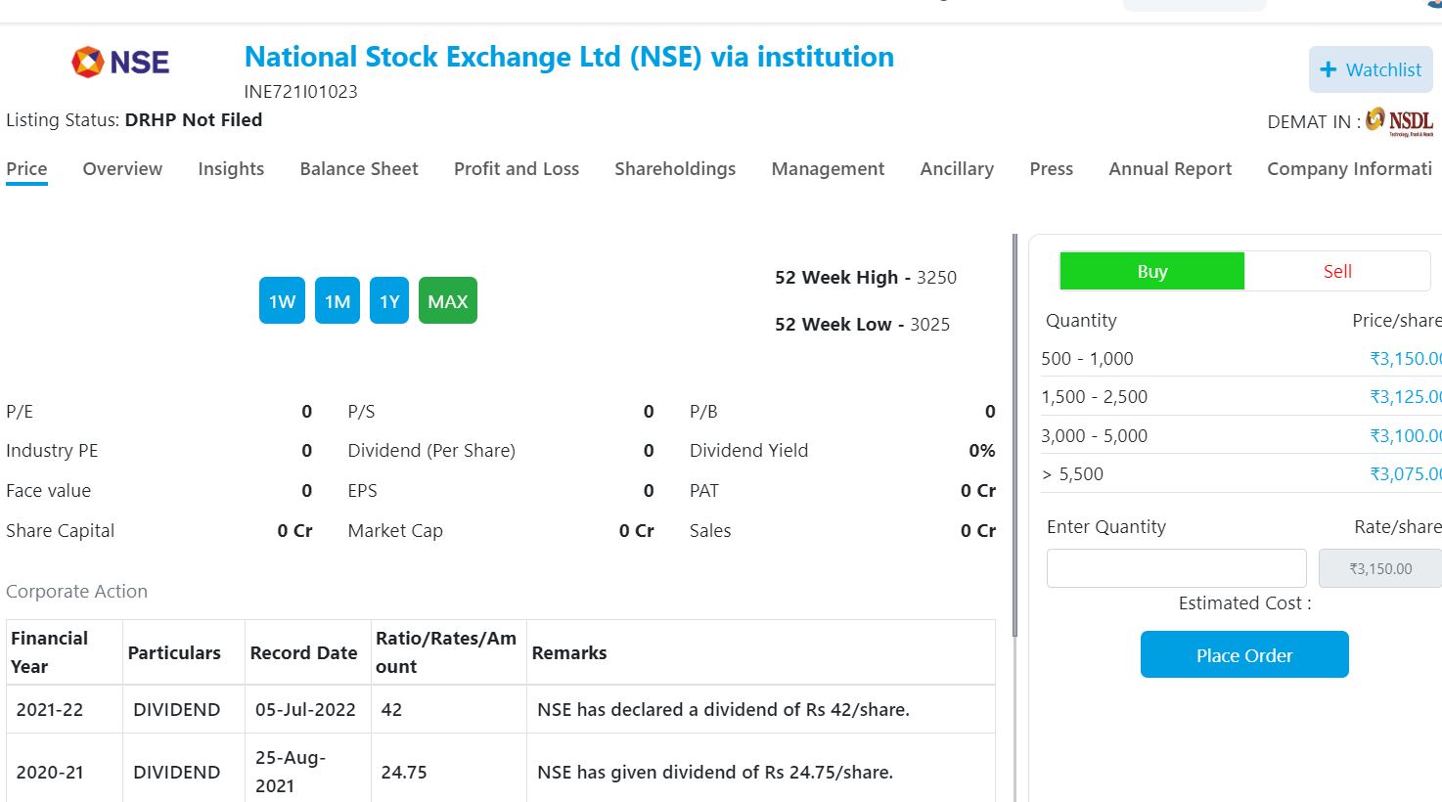Click the Enter Quantity input field
1442x802 pixels.
point(1176,568)
